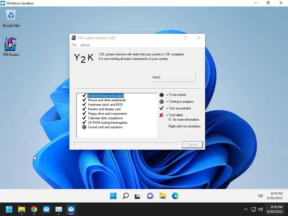Image resolution: width=288 pixels, height=216 pixels.
Task: Click checkmark icon beside Mouse and other peripherals
Action: (x=84, y=100)
